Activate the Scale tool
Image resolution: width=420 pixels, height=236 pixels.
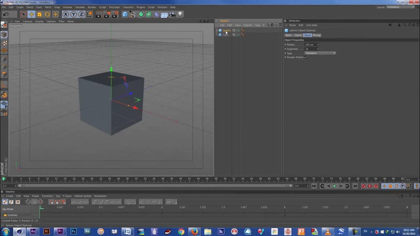coord(39,14)
